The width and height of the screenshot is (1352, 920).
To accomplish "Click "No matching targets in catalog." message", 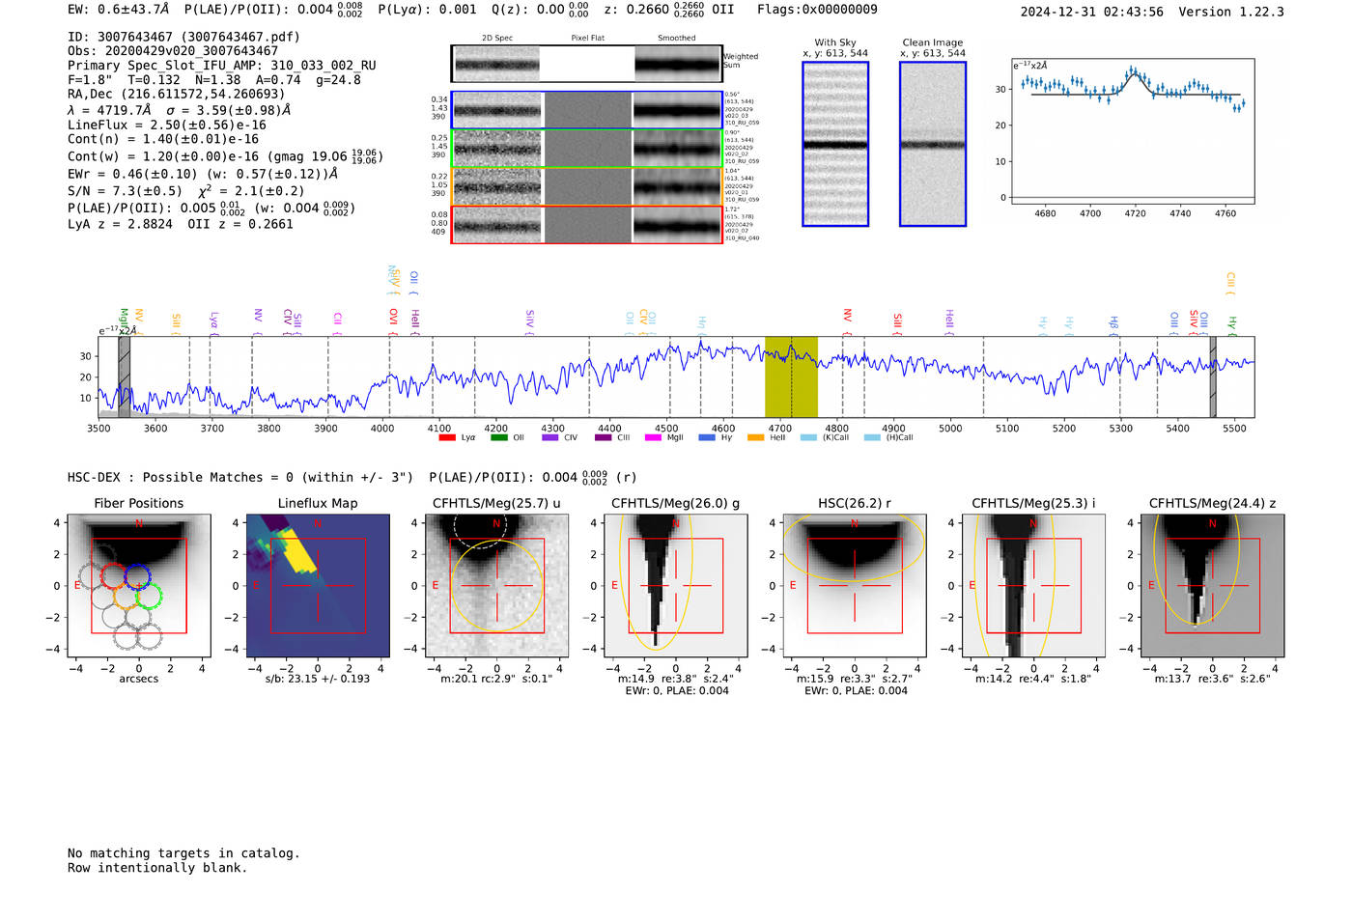I will (183, 853).
